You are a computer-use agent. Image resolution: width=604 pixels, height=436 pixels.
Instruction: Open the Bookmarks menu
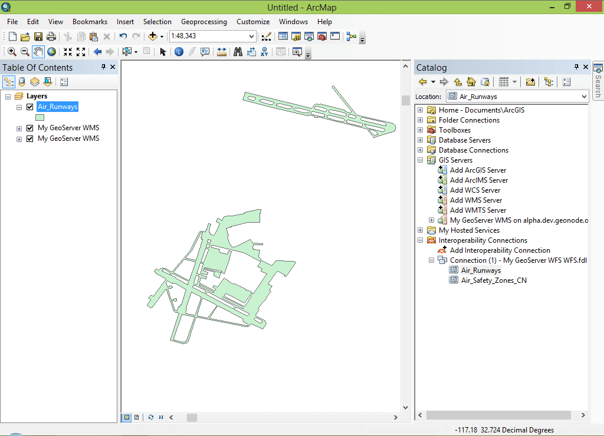click(x=90, y=22)
